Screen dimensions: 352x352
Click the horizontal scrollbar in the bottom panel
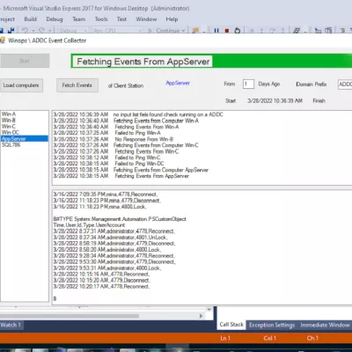(70, 316)
